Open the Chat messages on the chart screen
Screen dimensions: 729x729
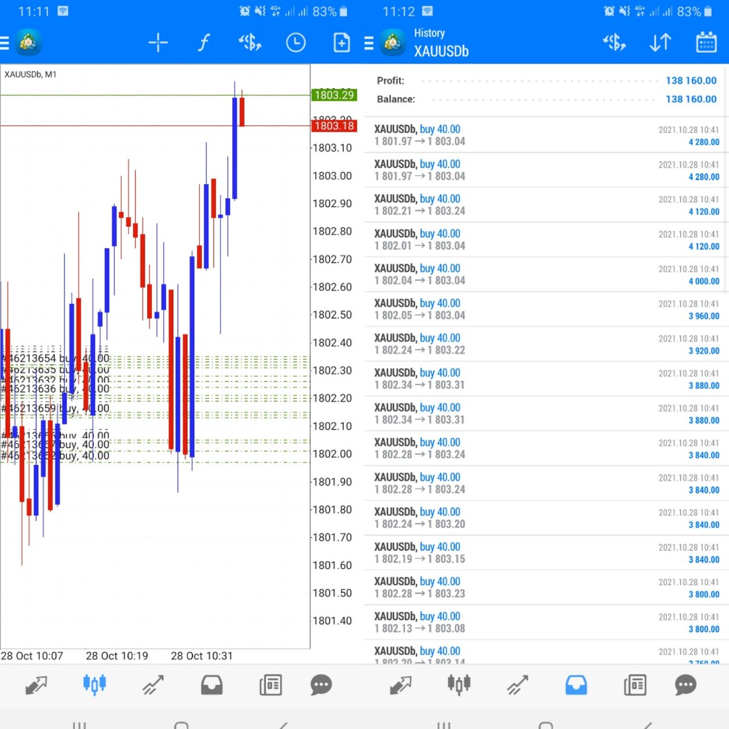[321, 685]
